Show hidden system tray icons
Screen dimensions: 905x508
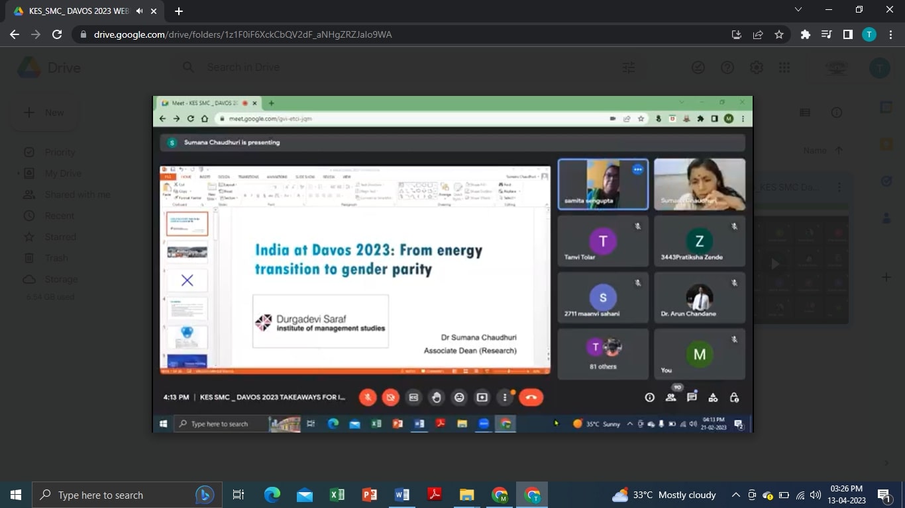point(736,495)
